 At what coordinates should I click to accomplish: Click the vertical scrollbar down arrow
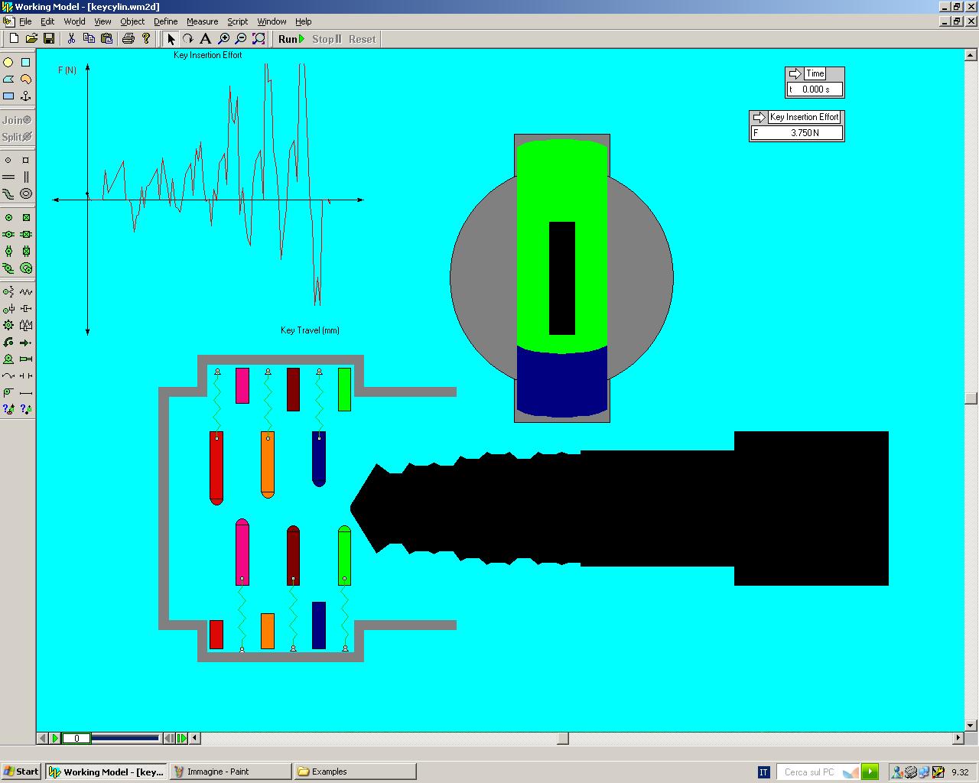tap(971, 725)
